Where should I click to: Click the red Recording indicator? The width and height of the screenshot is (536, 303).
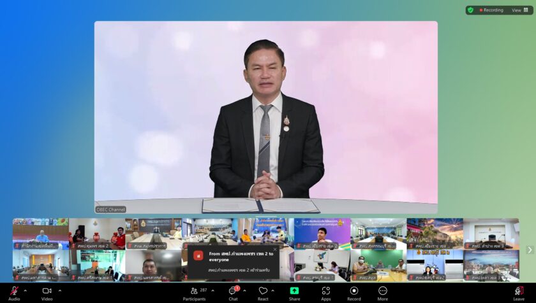click(492, 10)
